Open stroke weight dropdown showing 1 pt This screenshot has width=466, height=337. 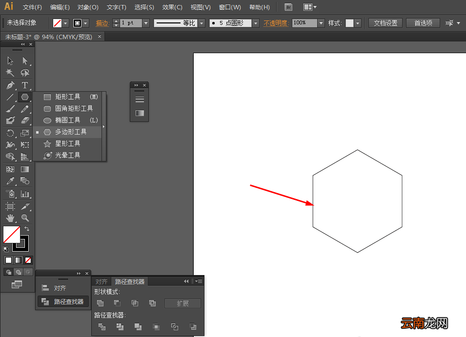(146, 23)
